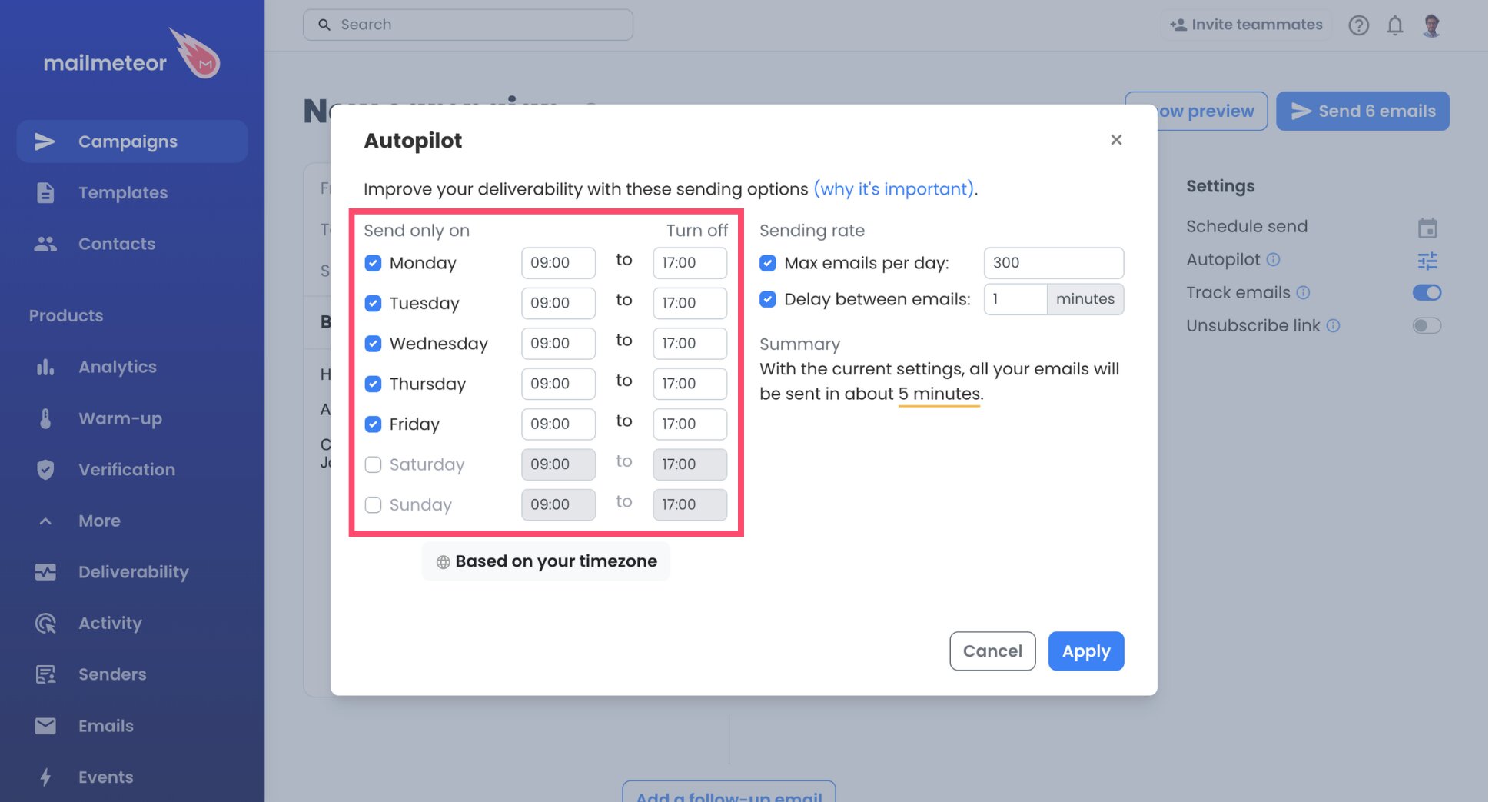Click the Warm-up thermometer icon
The width and height of the screenshot is (1492, 802).
45,418
